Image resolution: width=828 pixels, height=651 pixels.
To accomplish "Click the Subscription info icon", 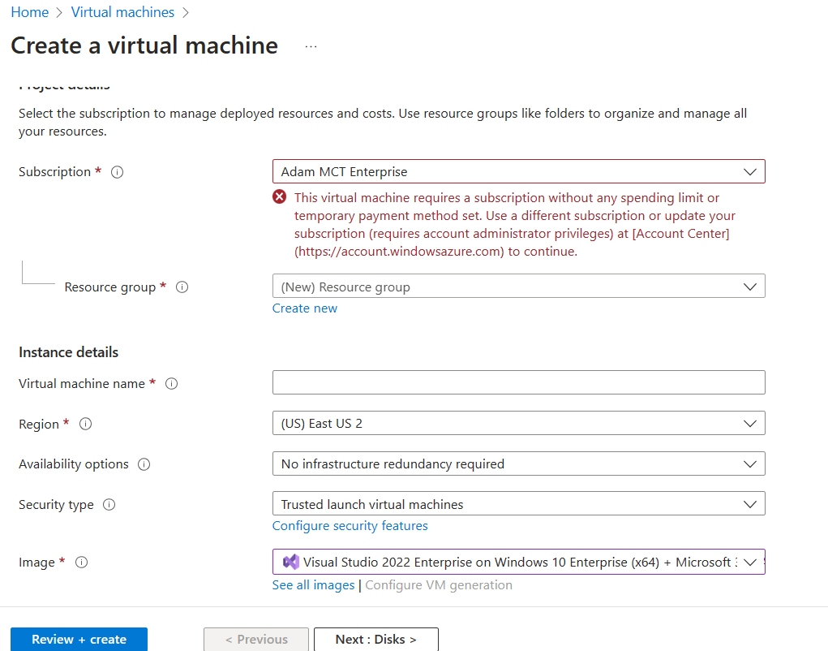I will click(x=118, y=172).
